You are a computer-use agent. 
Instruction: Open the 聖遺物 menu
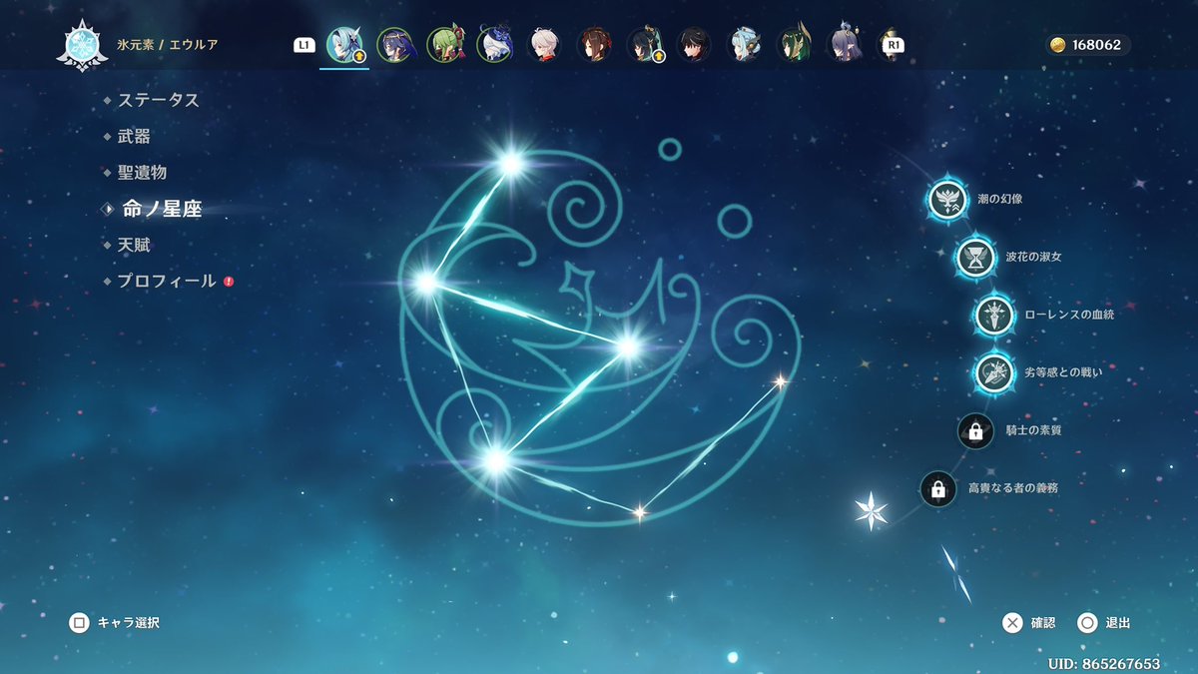pyautogui.click(x=142, y=172)
